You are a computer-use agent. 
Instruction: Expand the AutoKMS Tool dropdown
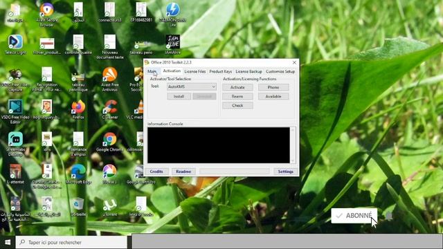tap(192, 86)
